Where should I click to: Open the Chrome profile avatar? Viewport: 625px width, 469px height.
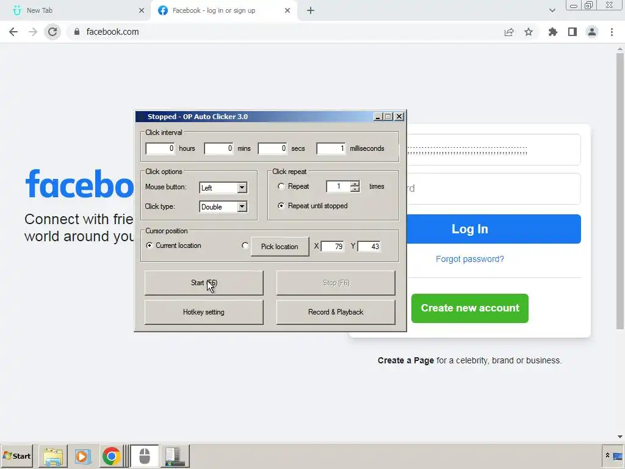click(x=592, y=32)
